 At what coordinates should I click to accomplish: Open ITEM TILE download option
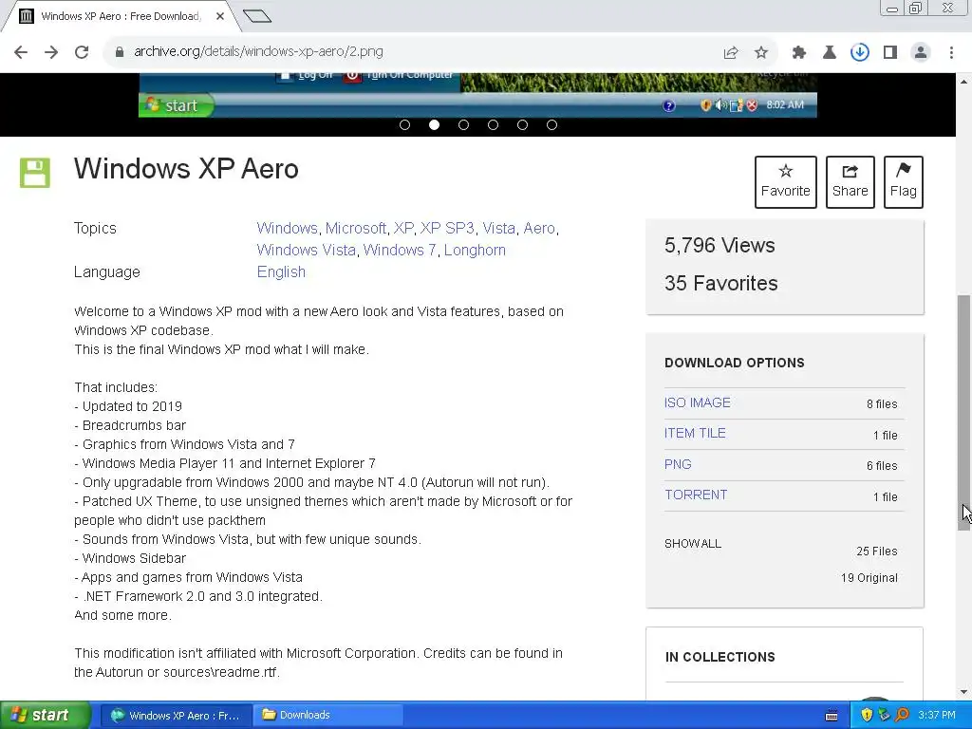point(695,433)
